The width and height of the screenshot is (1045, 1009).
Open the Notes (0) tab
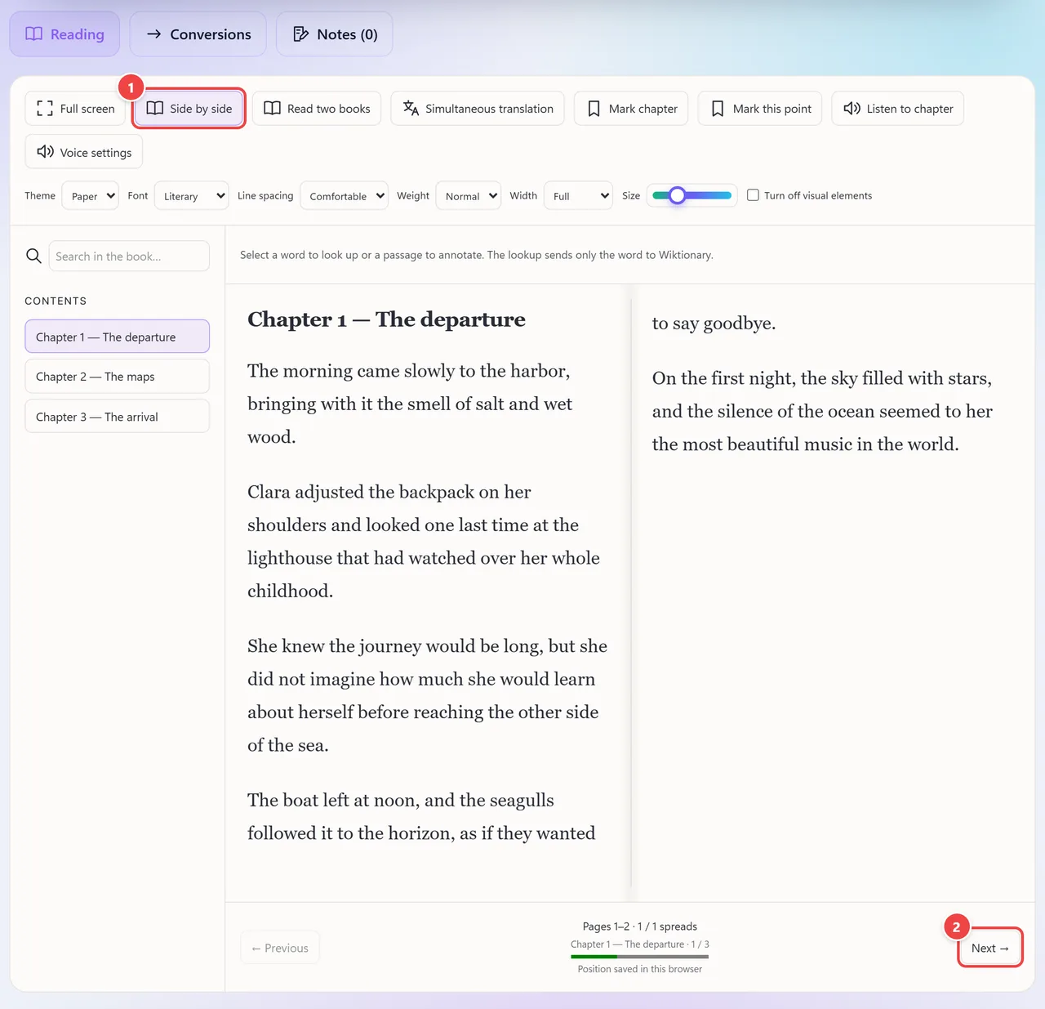[x=335, y=34]
